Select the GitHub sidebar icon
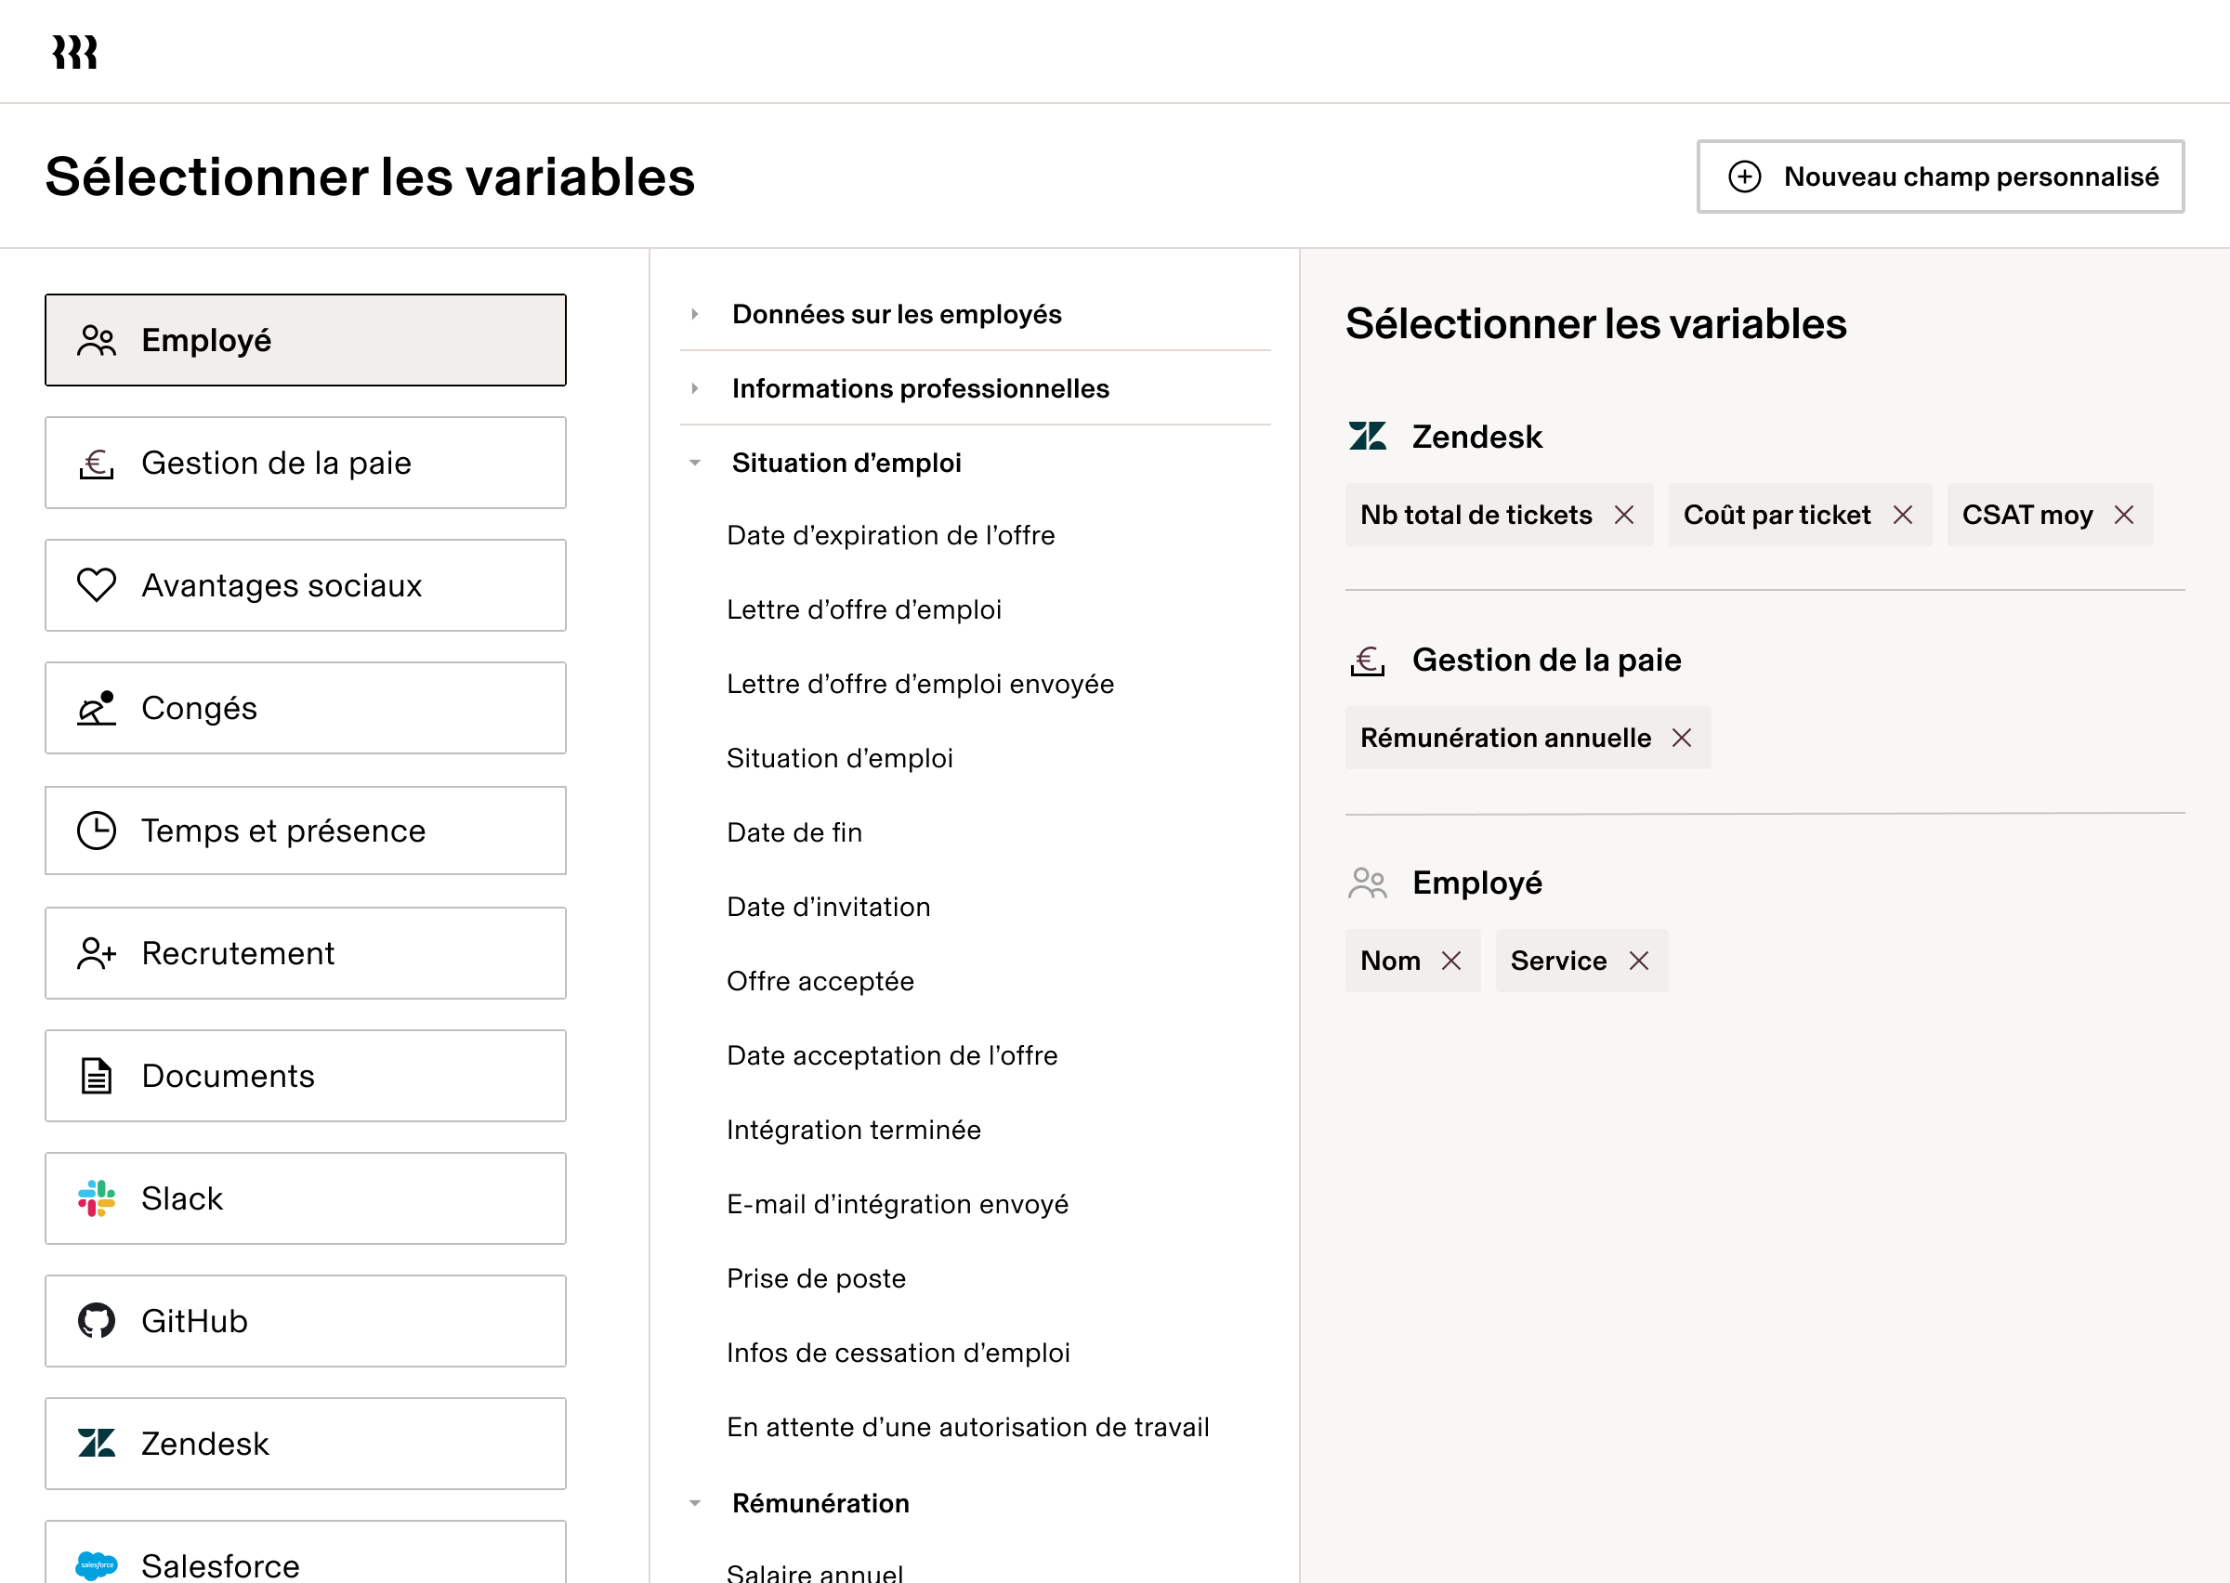Viewport: 2230px width, 1583px height. pos(97,1321)
